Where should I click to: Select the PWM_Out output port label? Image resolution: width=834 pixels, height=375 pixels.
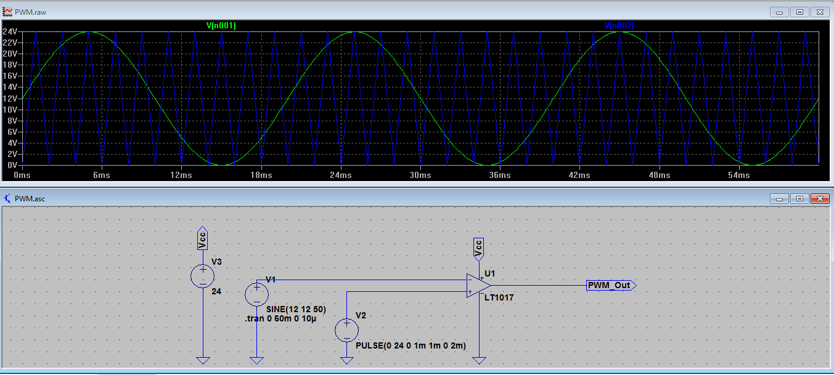pos(611,284)
